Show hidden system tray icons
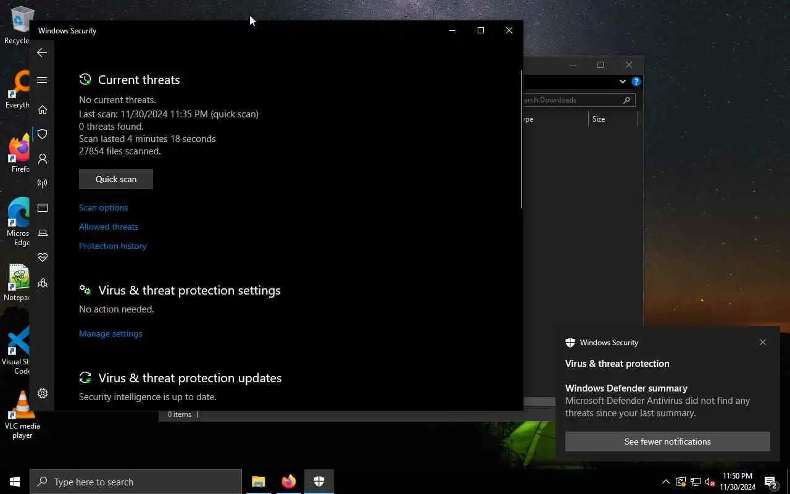 coord(666,482)
